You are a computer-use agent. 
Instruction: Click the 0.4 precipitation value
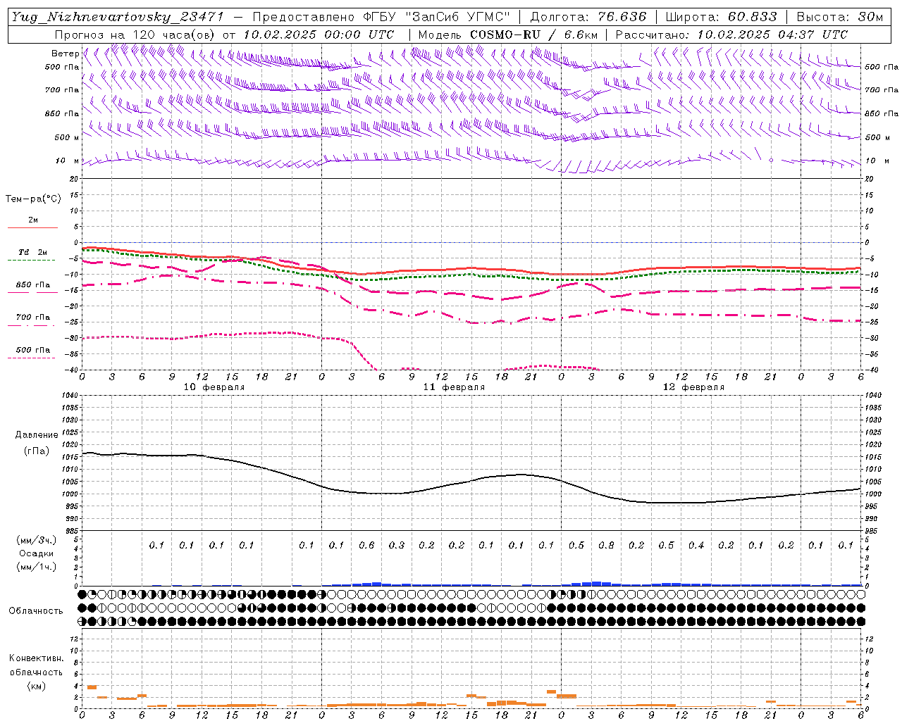pos(696,545)
